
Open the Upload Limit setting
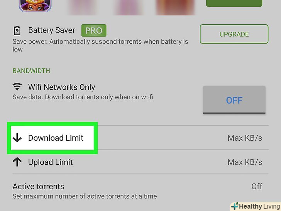(140, 162)
